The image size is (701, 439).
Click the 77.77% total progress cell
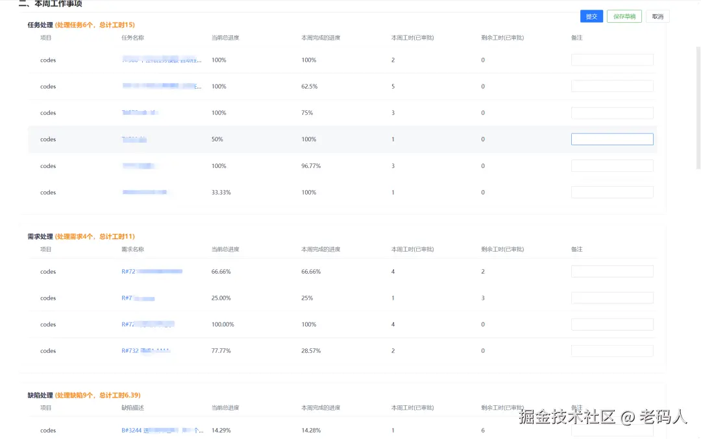[221, 351]
